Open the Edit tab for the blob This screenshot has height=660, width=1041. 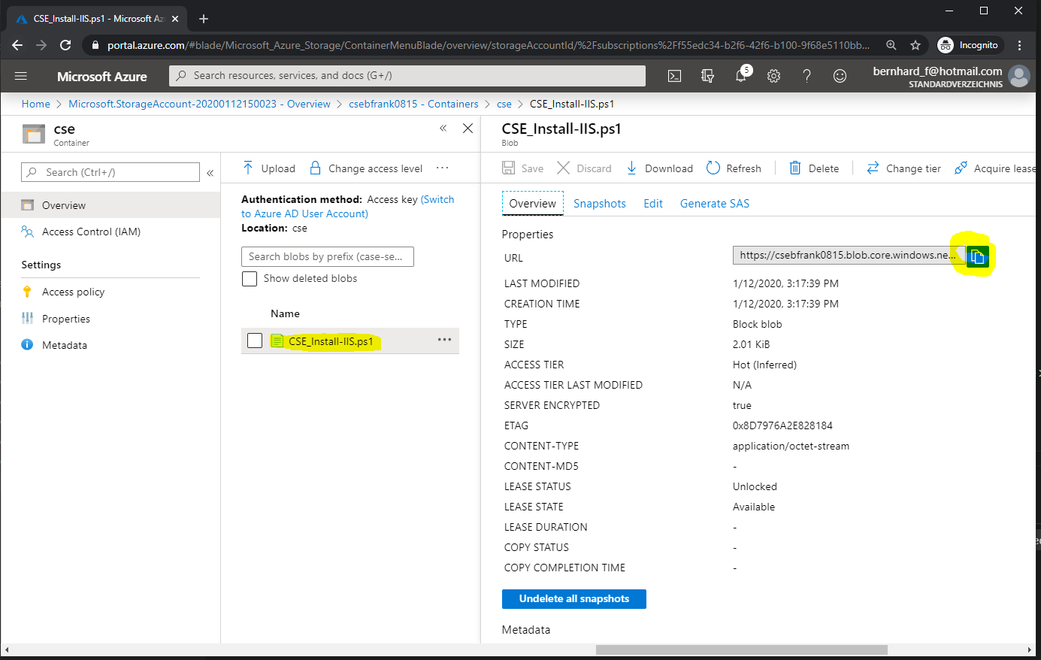pyautogui.click(x=652, y=203)
